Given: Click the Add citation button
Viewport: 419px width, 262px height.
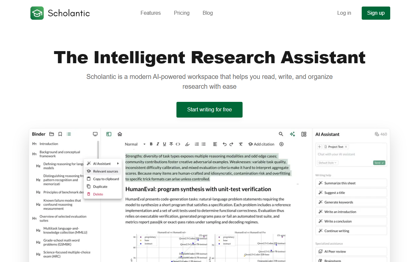Looking at the screenshot, I should click(261, 144).
